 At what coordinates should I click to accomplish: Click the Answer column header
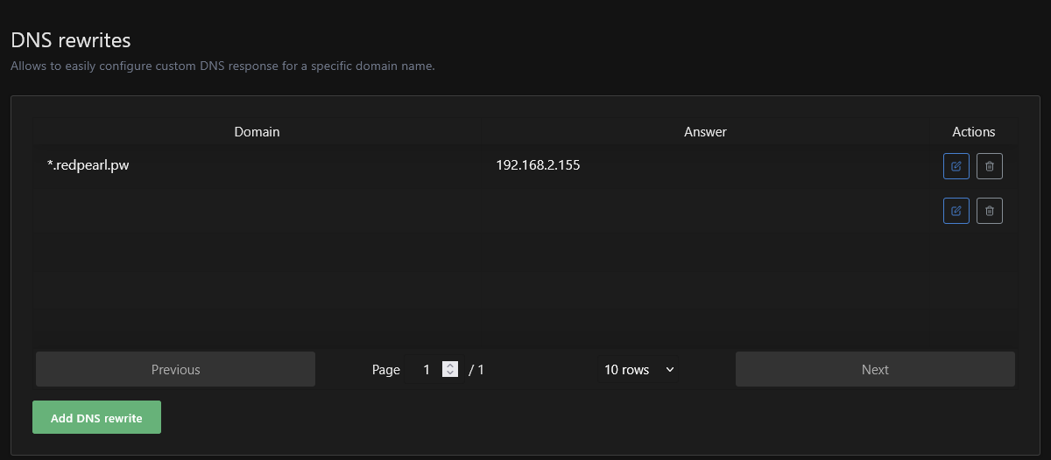click(705, 132)
